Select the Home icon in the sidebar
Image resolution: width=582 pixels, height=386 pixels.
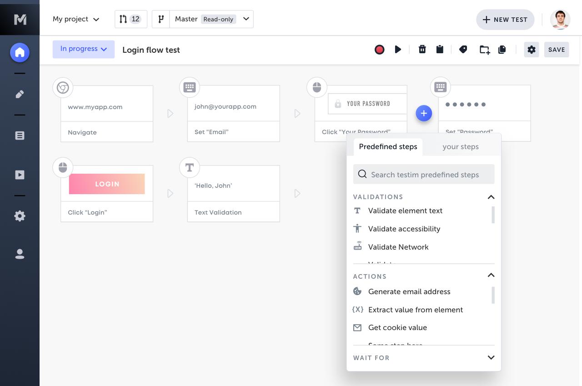coord(20,52)
